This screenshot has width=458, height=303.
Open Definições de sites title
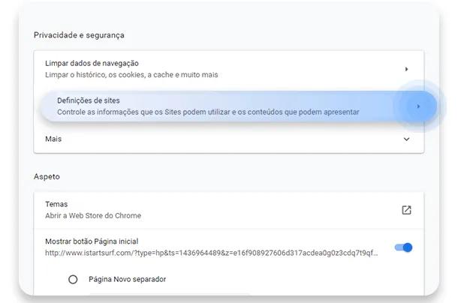(x=89, y=100)
